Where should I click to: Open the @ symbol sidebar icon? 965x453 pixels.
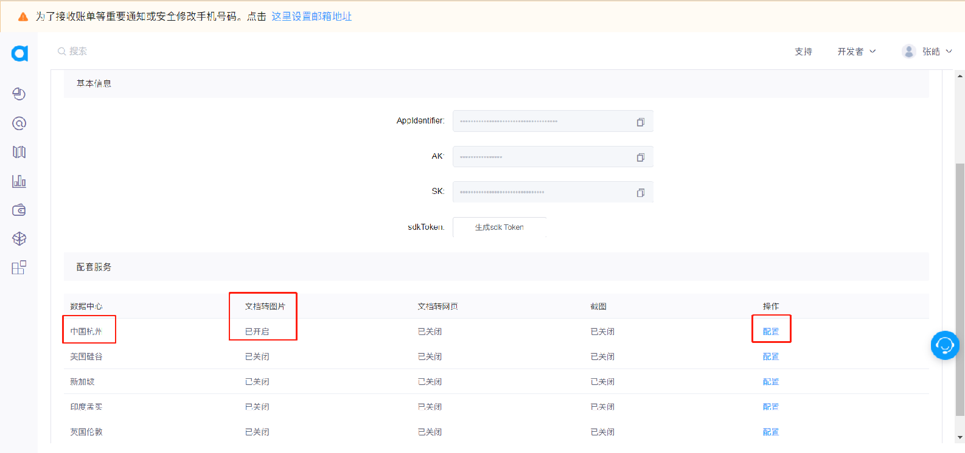coord(19,123)
